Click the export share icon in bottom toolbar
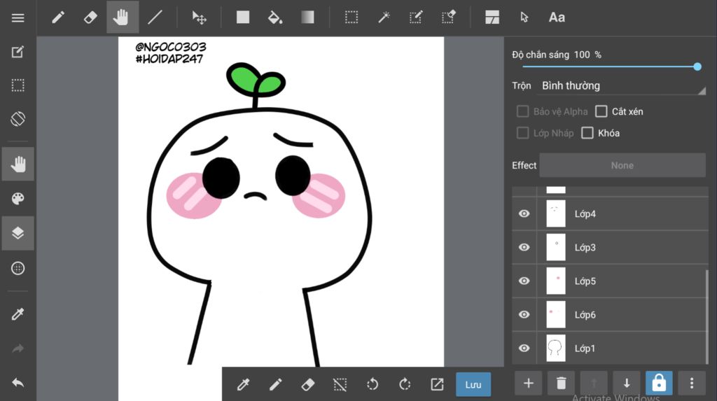The image size is (717, 401). tap(437, 384)
